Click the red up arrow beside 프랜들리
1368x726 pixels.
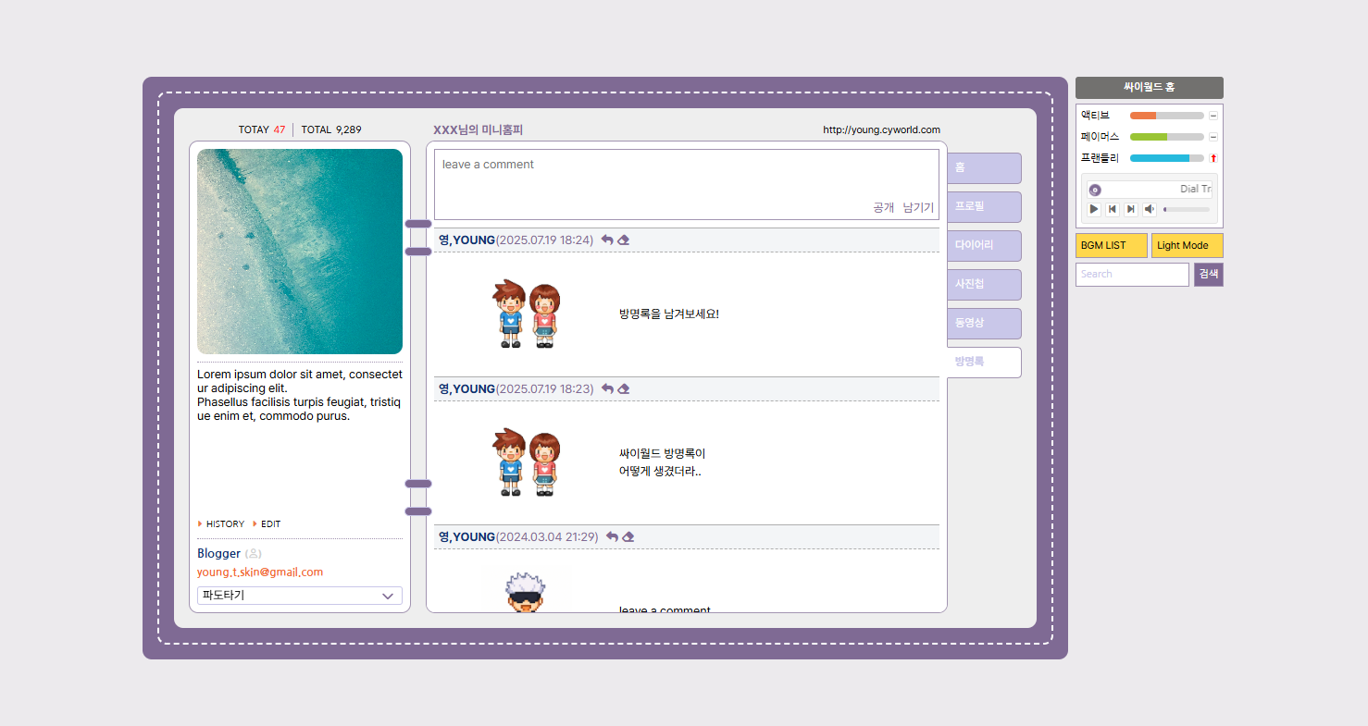pos(1213,158)
